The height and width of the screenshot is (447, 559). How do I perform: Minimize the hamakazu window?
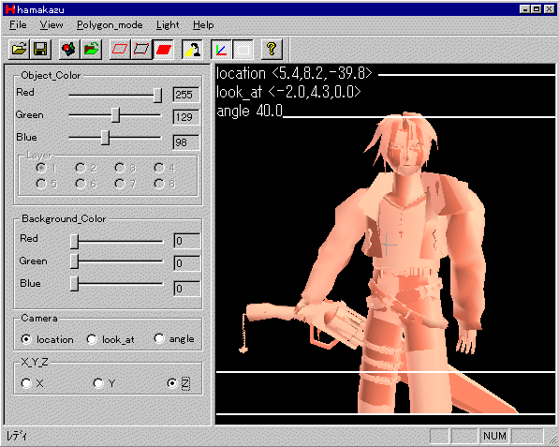524,9
